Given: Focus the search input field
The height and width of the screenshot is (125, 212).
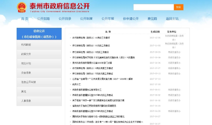Looking at the screenshot, I should 153,7.
